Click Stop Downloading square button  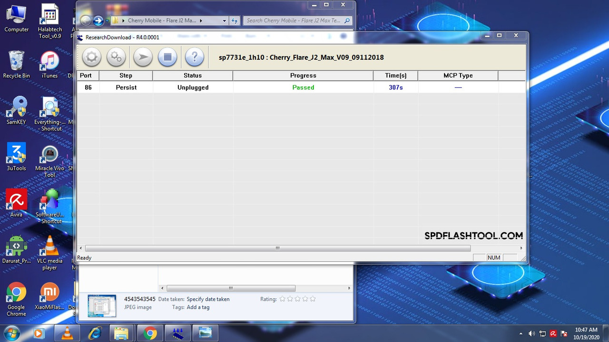(167, 57)
